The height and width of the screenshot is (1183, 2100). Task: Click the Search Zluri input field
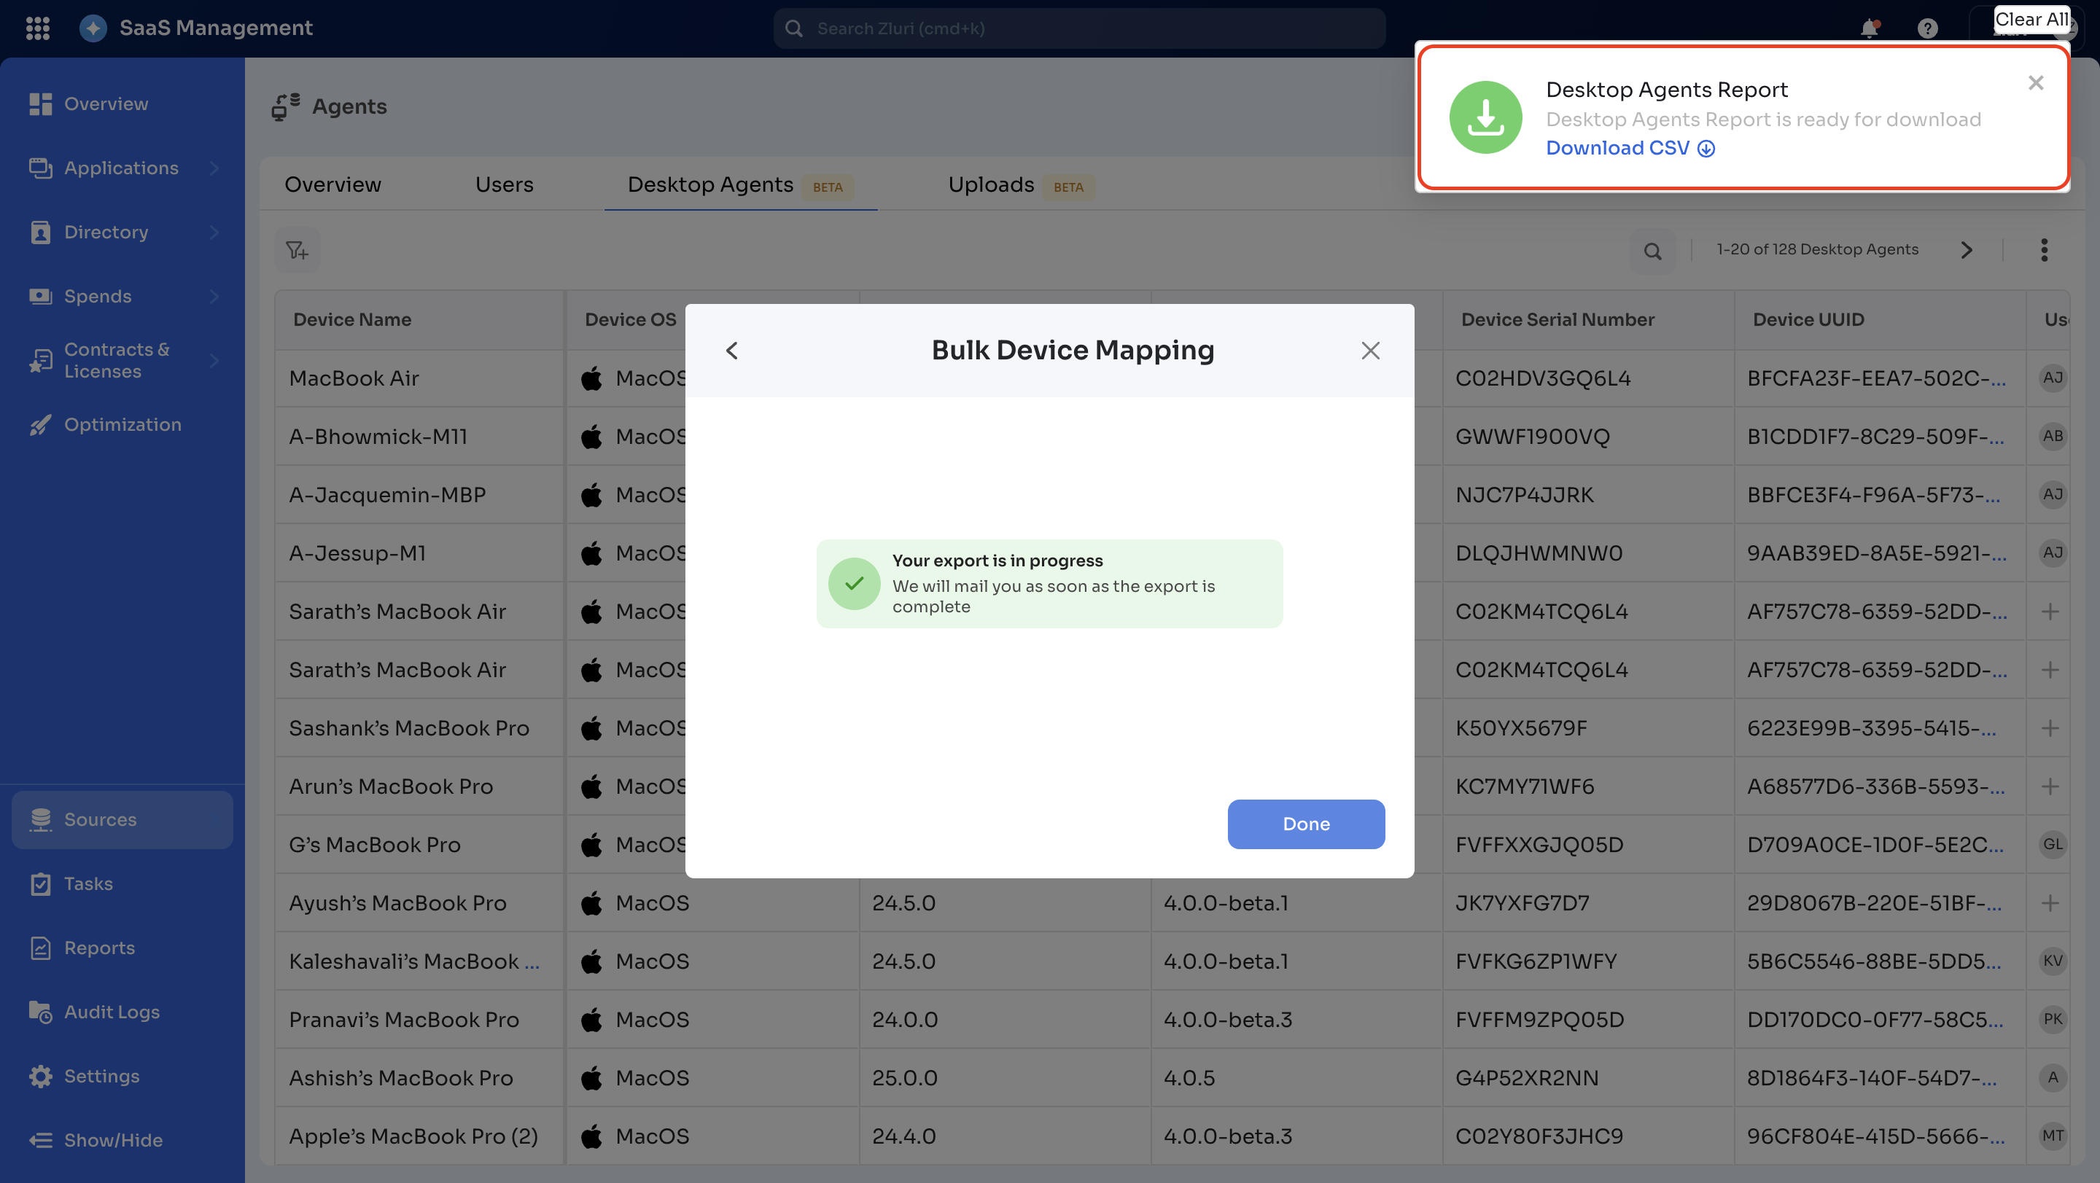pyautogui.click(x=1079, y=28)
